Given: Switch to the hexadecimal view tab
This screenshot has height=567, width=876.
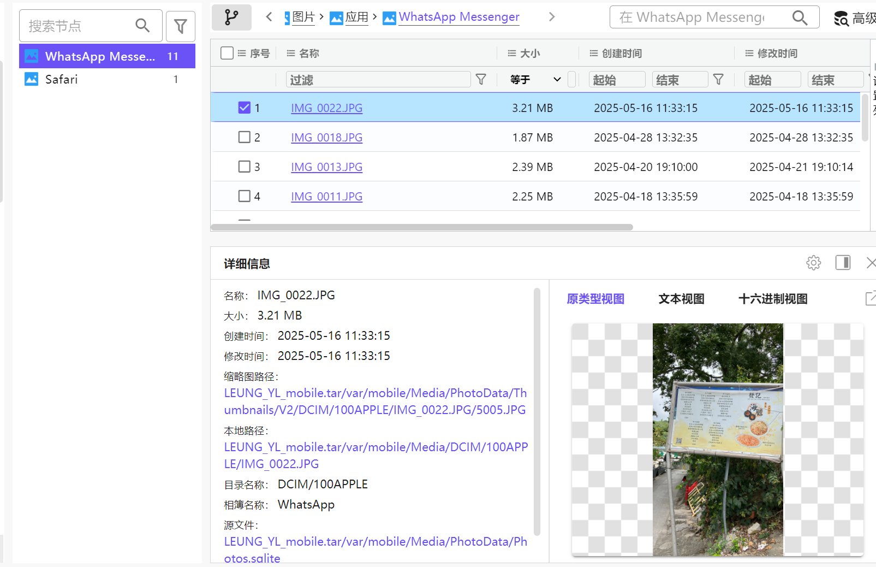Looking at the screenshot, I should [x=772, y=299].
